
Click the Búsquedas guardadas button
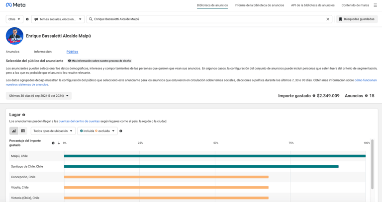click(357, 19)
